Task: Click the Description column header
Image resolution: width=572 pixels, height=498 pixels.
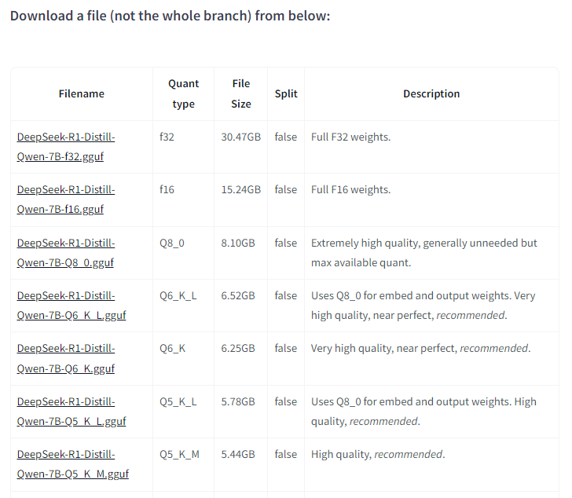Action: tap(431, 93)
